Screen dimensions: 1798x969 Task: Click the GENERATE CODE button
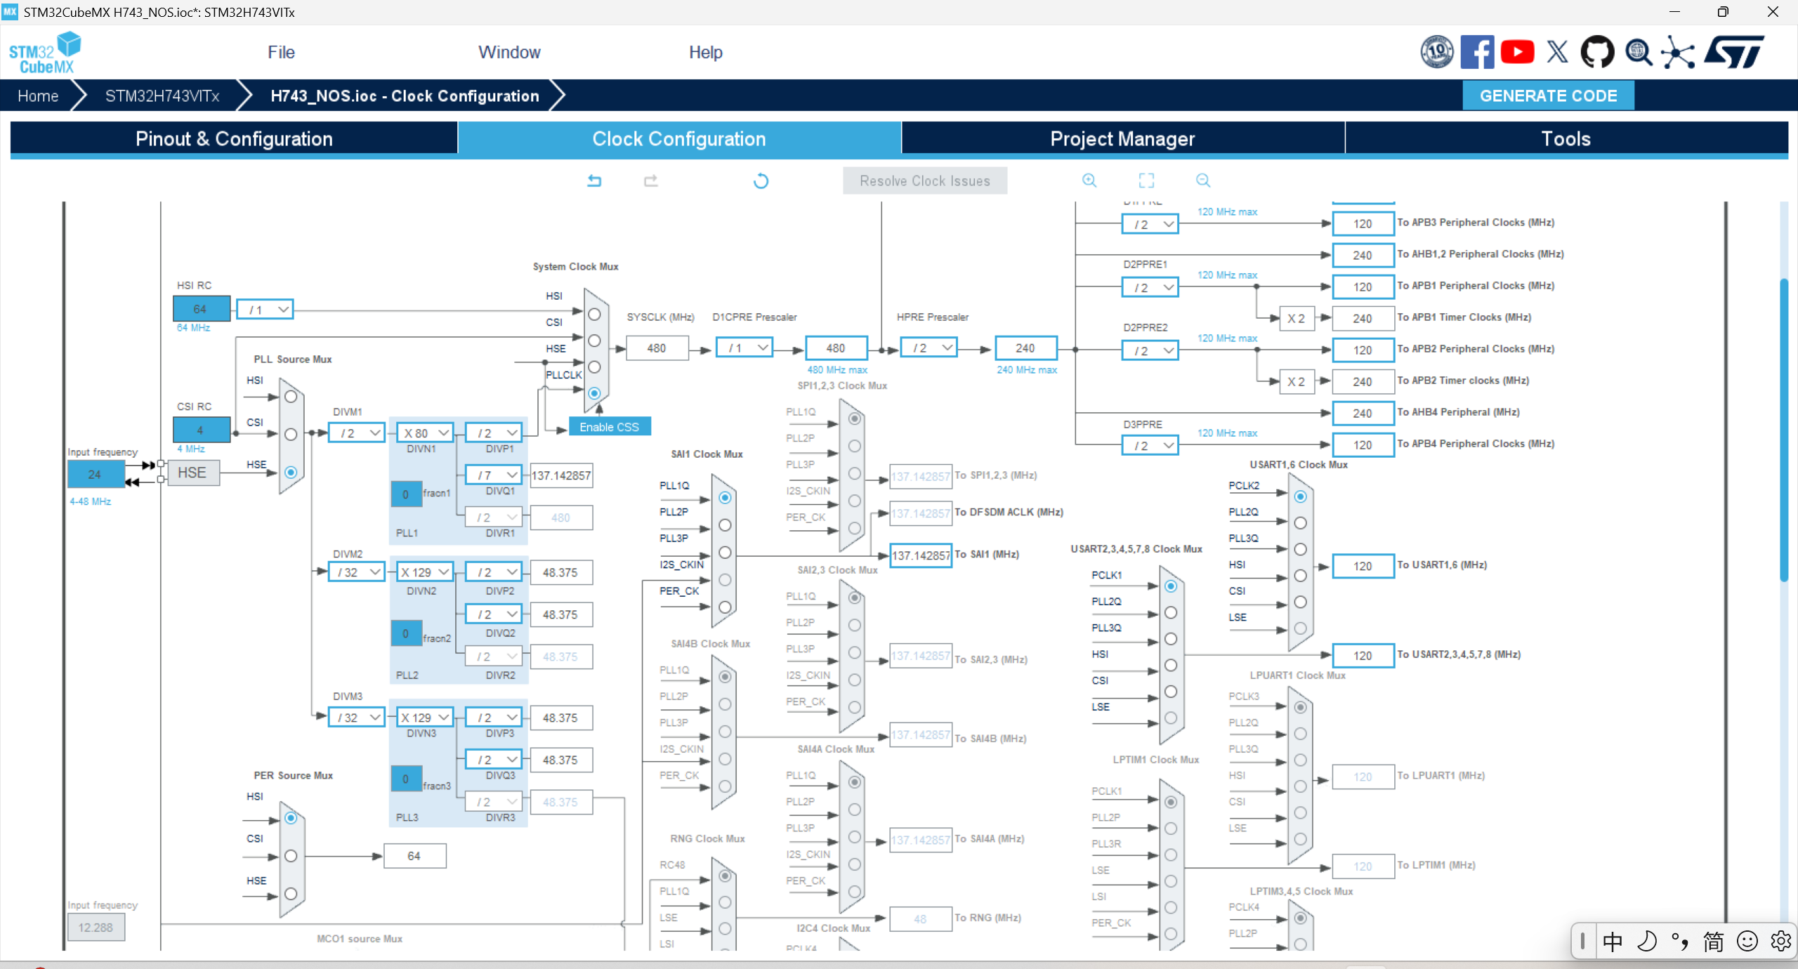(x=1548, y=95)
